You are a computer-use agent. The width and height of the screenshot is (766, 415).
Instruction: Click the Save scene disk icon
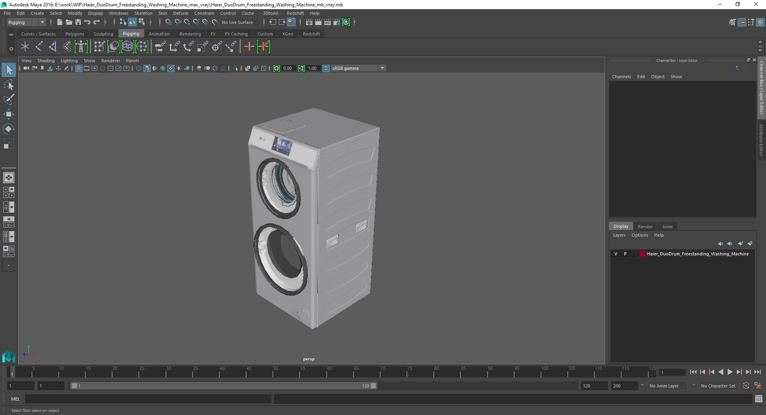point(78,22)
